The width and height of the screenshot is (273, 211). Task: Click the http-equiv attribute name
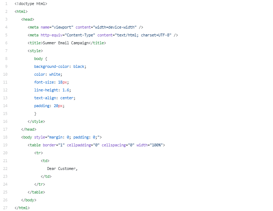51,35
